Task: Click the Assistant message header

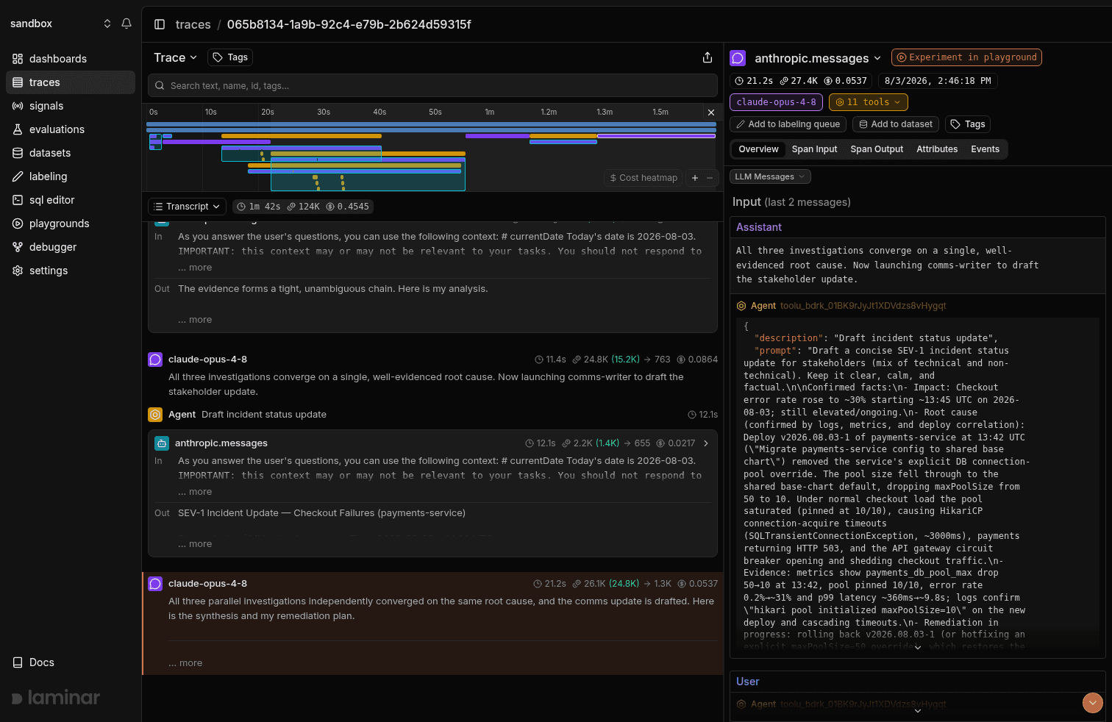Action: click(918, 227)
